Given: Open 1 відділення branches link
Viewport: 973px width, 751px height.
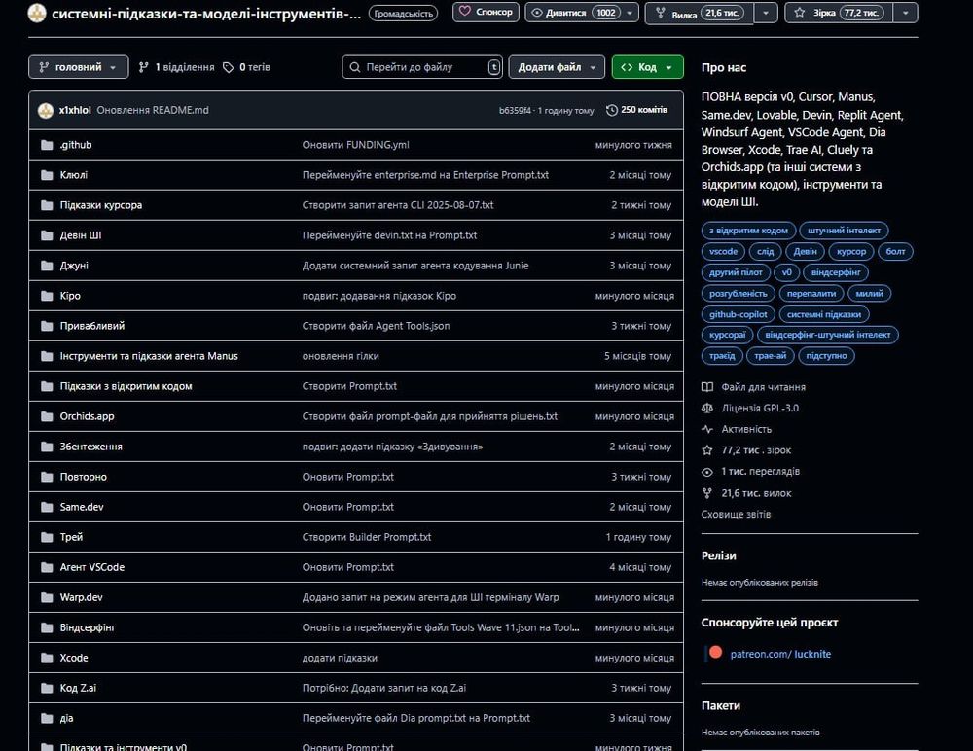Looking at the screenshot, I should 177,67.
